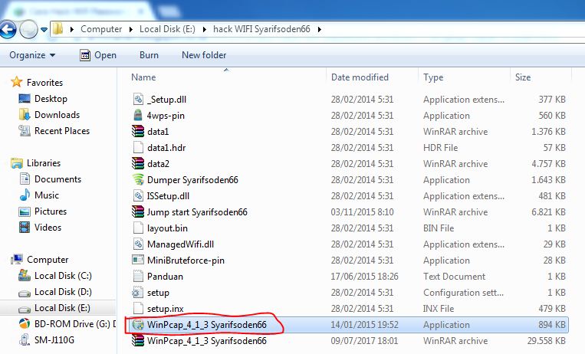The image size is (585, 354).
Task: Click Computer in the address breadcrumb
Action: [101, 29]
